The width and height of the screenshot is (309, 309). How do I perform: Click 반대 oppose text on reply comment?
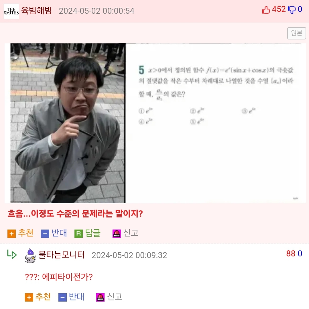(x=77, y=297)
